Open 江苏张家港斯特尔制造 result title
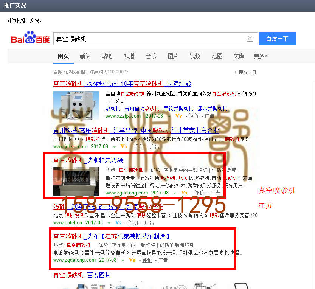 (x=112, y=236)
